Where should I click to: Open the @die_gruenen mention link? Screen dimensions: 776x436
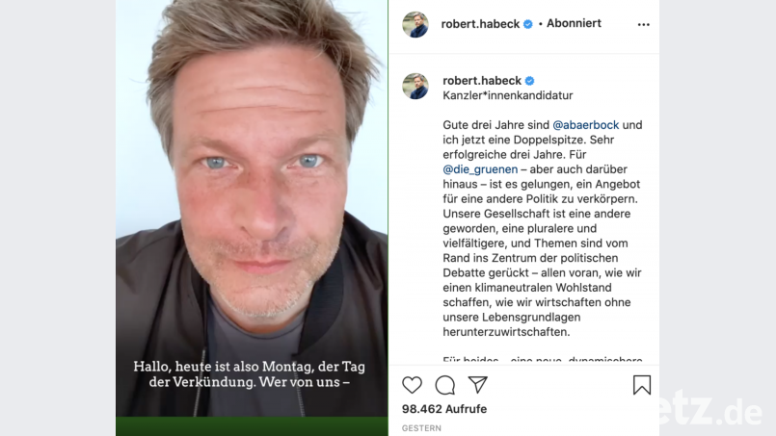pyautogui.click(x=480, y=169)
